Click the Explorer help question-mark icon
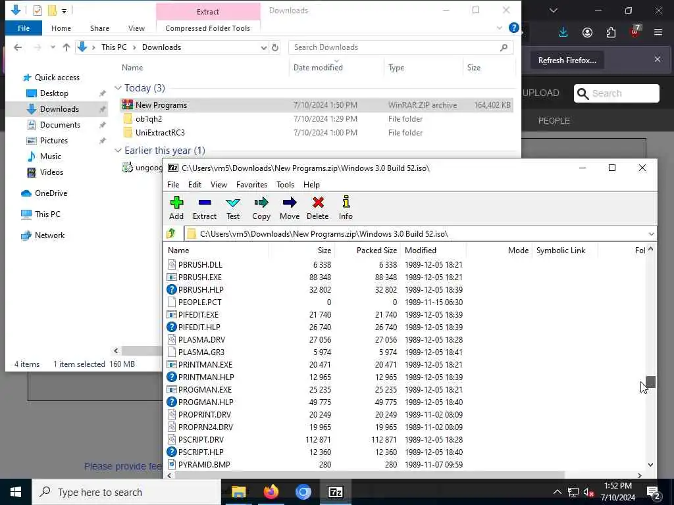The height and width of the screenshot is (505, 674). pos(513,28)
